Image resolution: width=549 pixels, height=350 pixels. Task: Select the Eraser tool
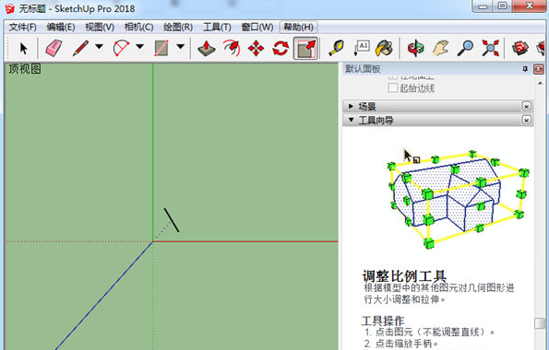pyautogui.click(x=54, y=48)
